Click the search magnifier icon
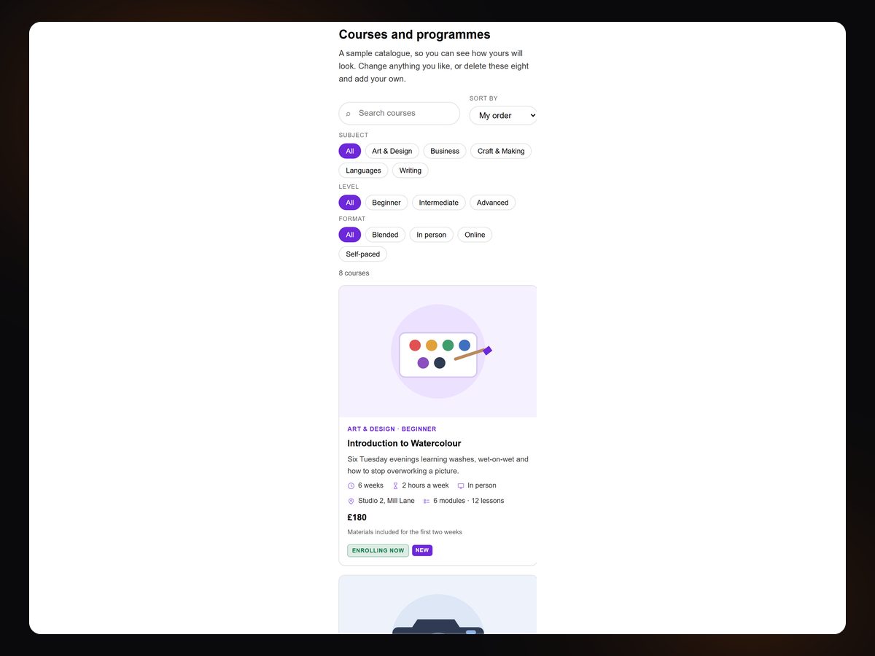This screenshot has width=875, height=656. click(349, 114)
